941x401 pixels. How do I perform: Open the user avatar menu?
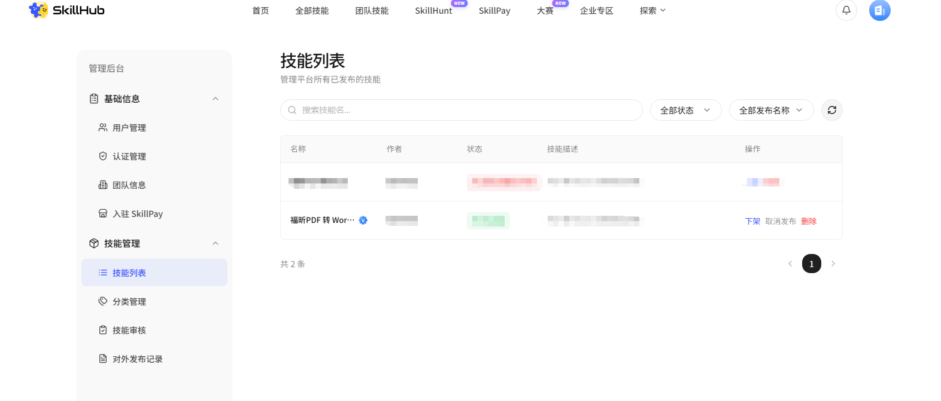[x=880, y=10]
